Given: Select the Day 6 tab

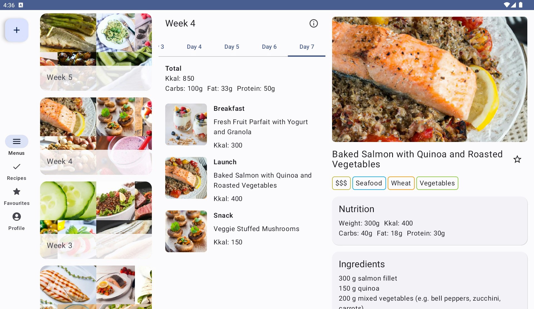Looking at the screenshot, I should pos(269,47).
